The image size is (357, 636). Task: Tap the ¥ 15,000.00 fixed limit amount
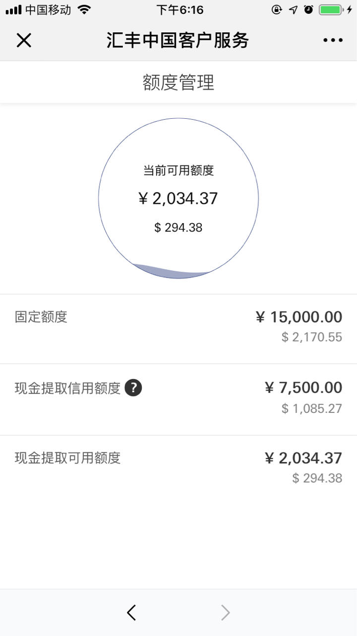tap(299, 317)
